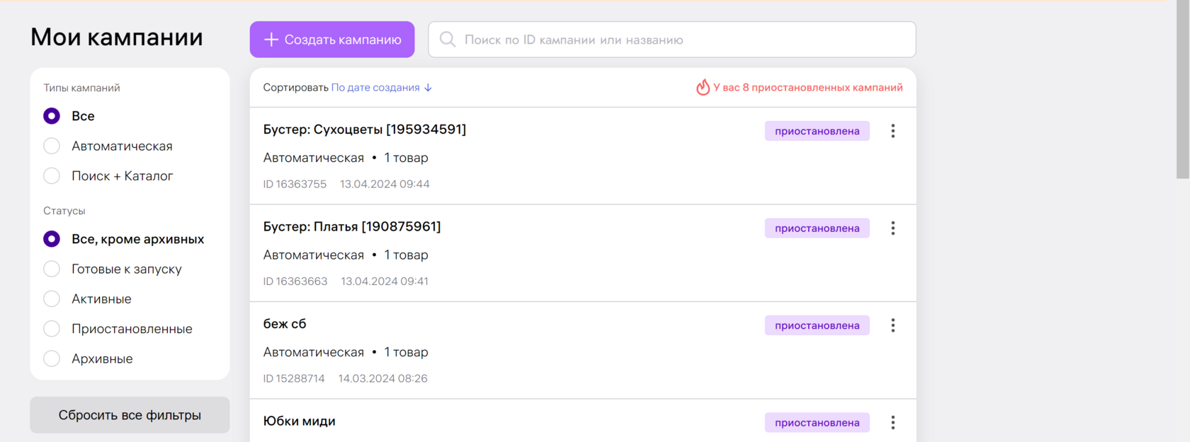The image size is (1190, 442).
Task: Click the Сортировать label
Action: click(295, 88)
